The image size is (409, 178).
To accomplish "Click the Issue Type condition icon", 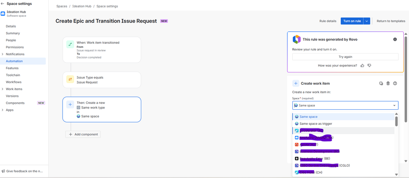I will pyautogui.click(x=70, y=79).
